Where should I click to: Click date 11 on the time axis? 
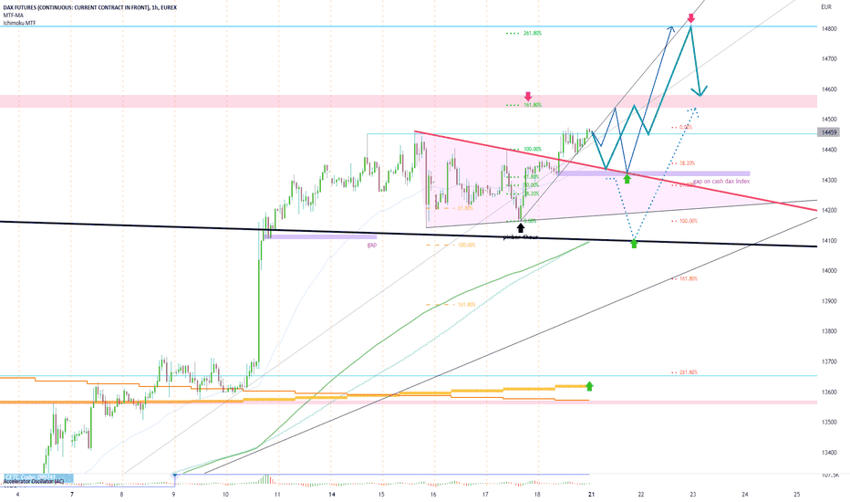pyautogui.click(x=277, y=495)
